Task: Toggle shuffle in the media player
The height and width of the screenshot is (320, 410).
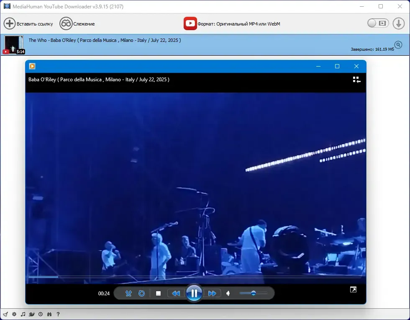Action: pos(128,293)
